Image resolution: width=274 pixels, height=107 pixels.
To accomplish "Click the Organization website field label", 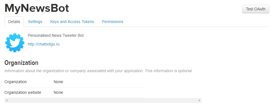I will point(23,92).
